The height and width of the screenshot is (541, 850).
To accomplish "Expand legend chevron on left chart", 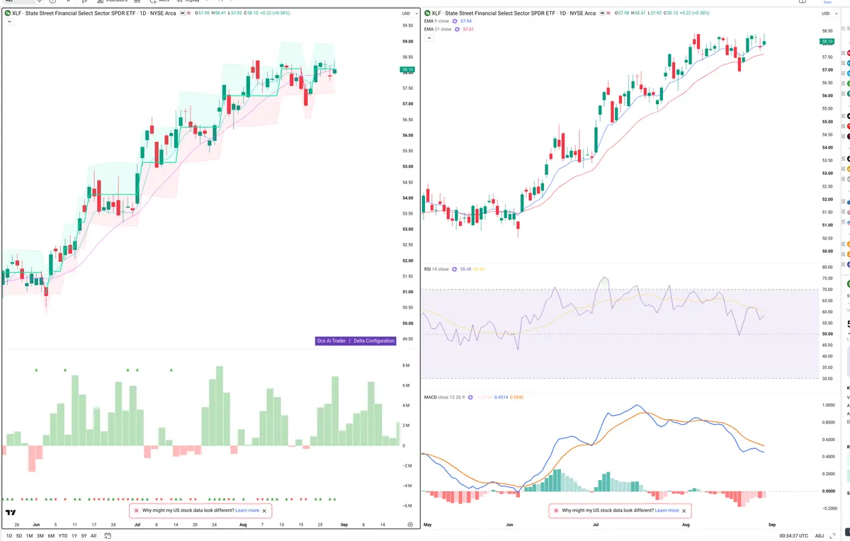I will 8,22.
